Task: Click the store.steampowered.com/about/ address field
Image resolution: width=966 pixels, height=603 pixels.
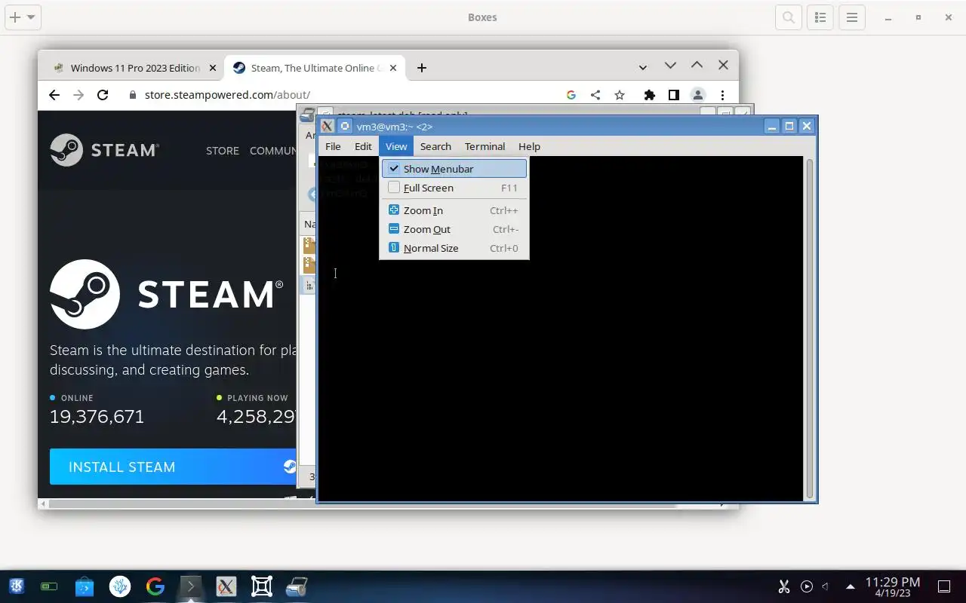Action: (227, 95)
